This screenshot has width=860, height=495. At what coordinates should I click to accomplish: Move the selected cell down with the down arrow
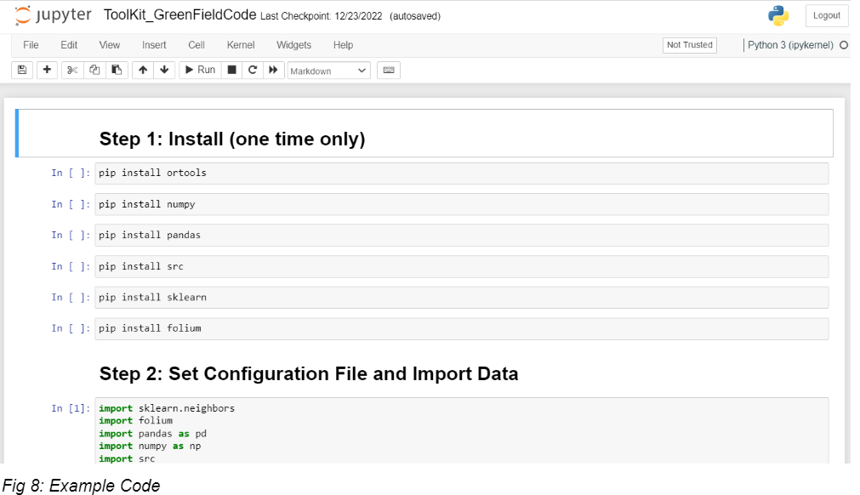click(x=164, y=70)
